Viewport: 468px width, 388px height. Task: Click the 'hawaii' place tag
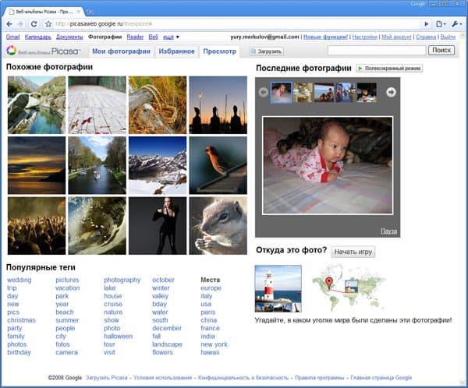coord(210,352)
